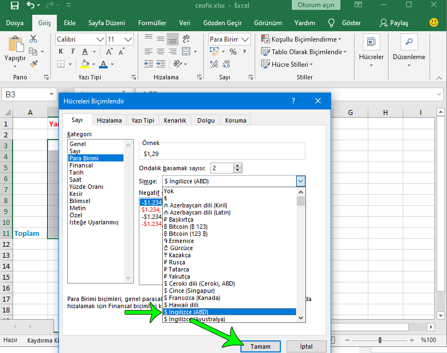Switch to the Ekle ribbon tab
The width and height of the screenshot is (447, 353).
click(x=69, y=23)
